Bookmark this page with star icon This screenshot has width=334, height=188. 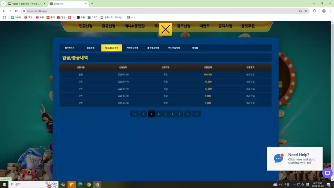tap(306, 11)
